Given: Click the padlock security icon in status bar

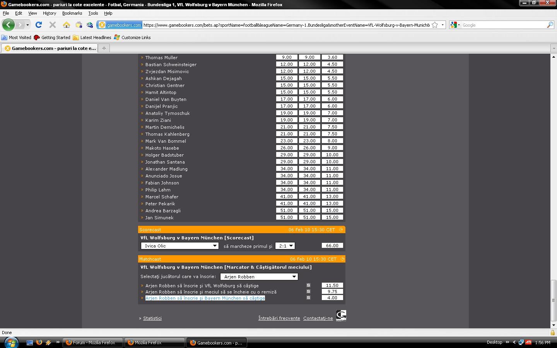Looking at the screenshot, I should [553, 333].
